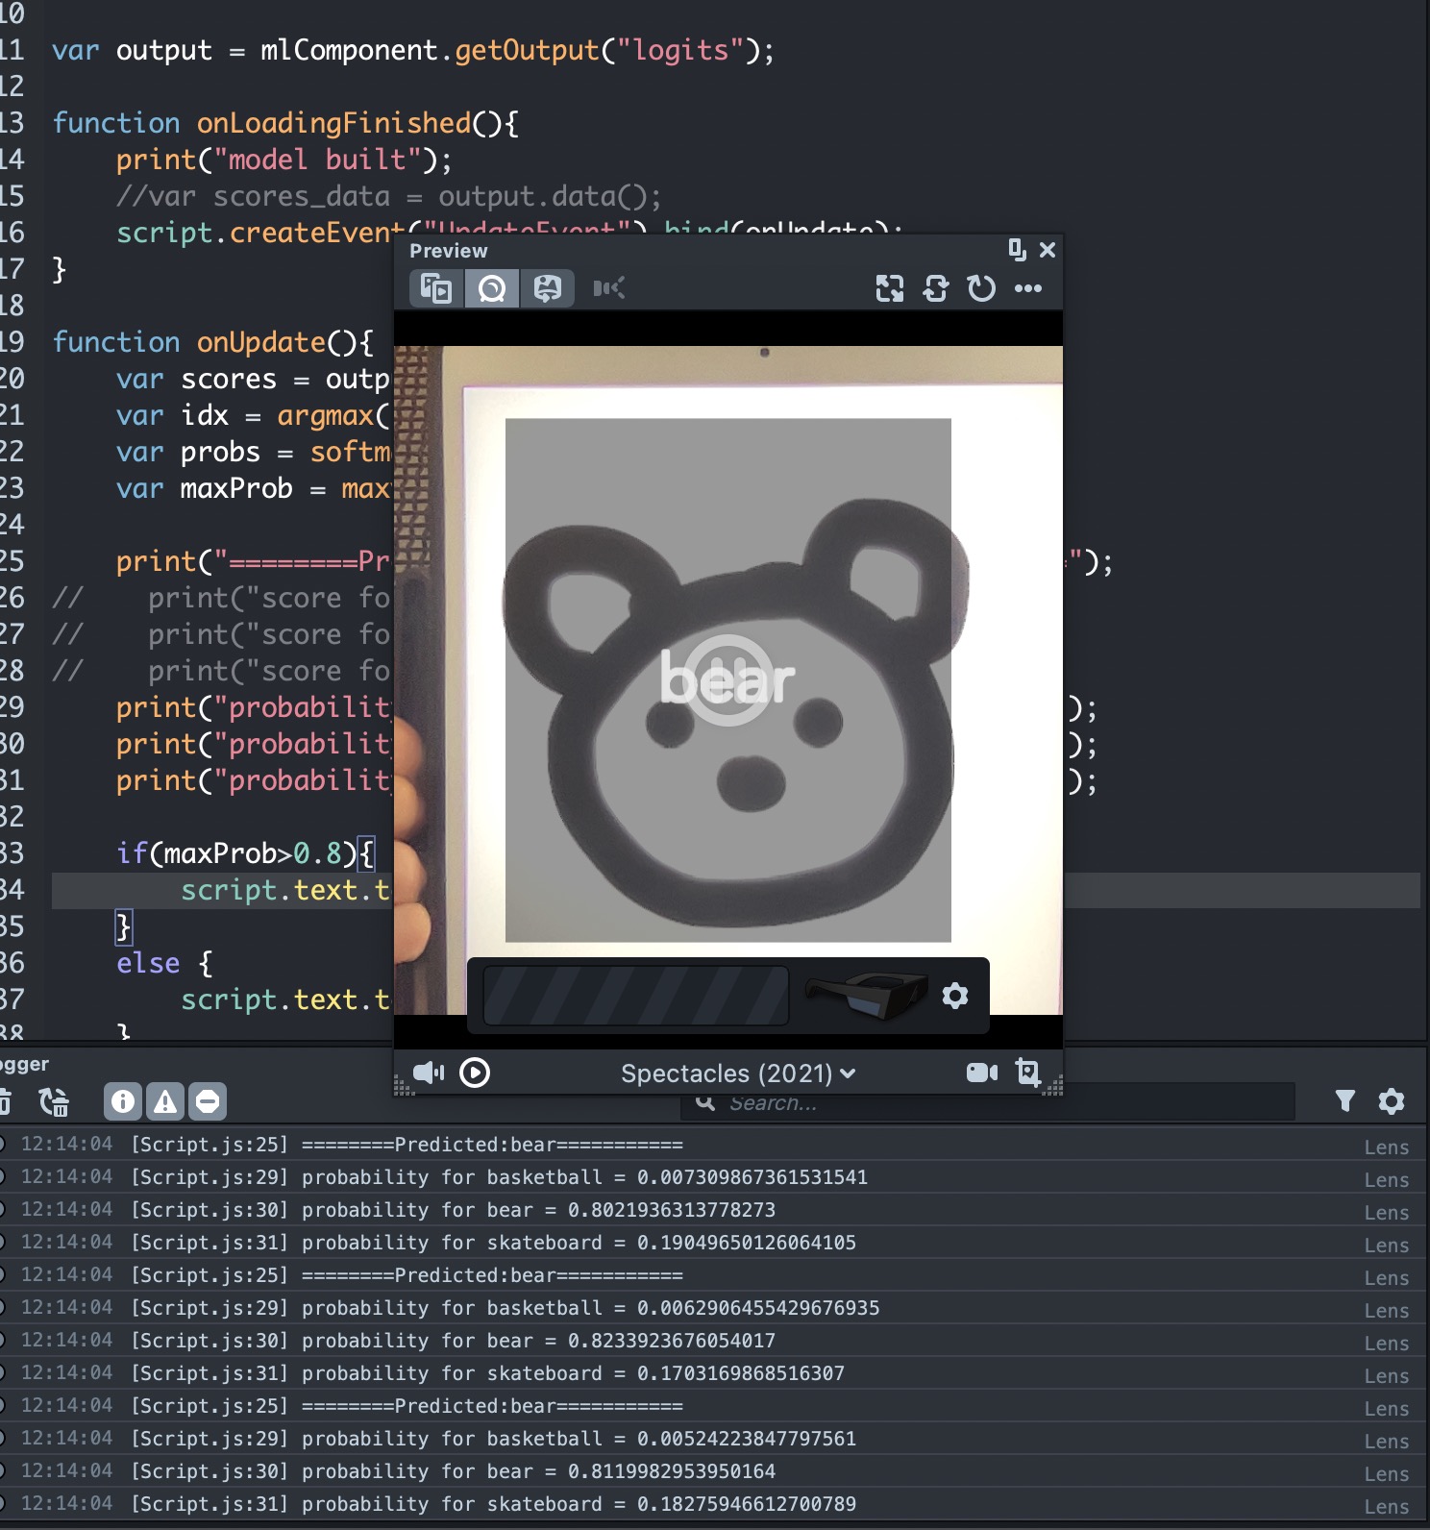Click the 'Lens' source tag on the first log row

1387,1147
